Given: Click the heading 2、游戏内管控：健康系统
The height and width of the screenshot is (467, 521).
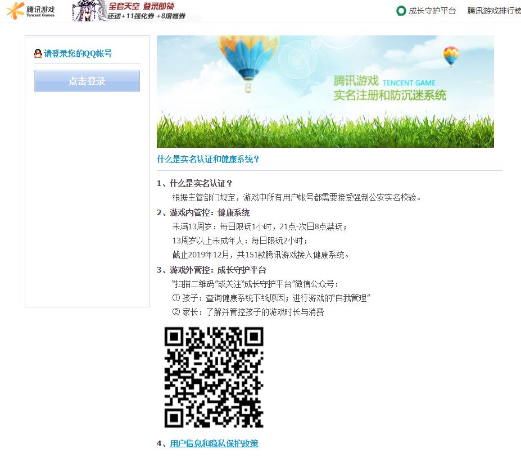Looking at the screenshot, I should click(203, 212).
